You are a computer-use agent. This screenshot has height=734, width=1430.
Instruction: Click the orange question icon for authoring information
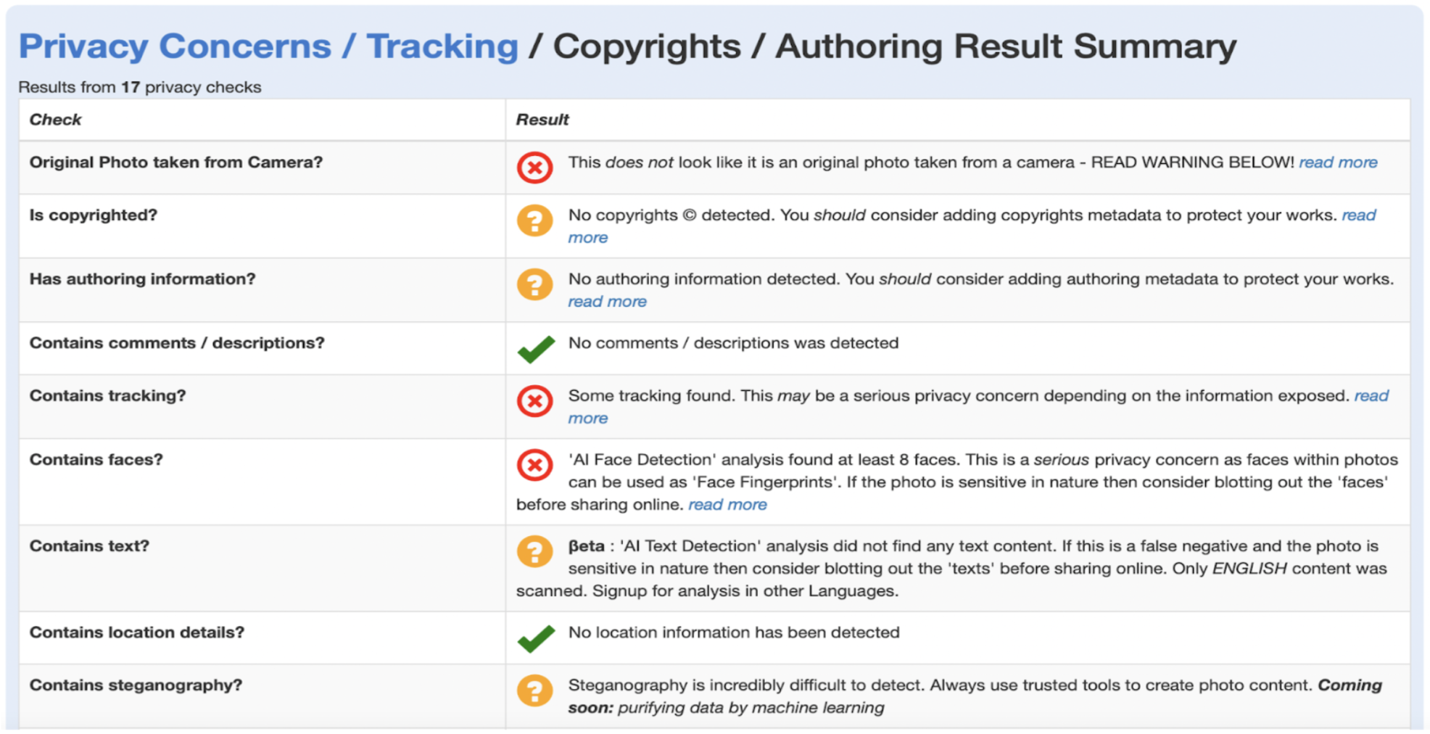point(535,284)
